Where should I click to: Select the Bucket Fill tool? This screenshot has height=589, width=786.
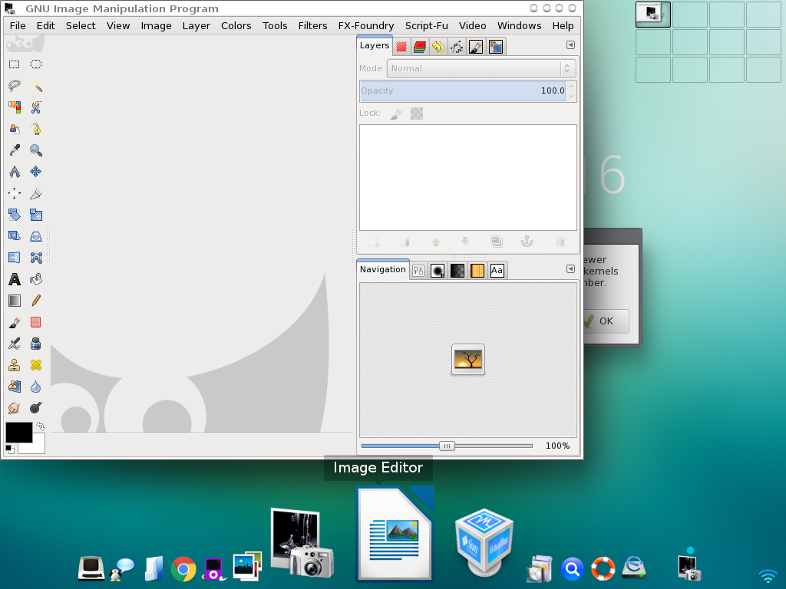(x=35, y=279)
